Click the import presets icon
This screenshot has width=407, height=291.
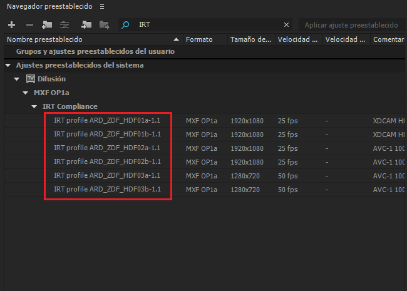pos(86,25)
